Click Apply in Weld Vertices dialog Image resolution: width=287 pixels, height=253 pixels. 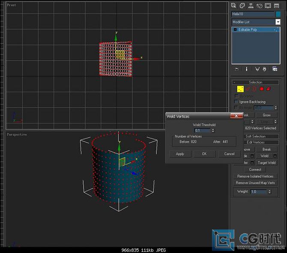[x=180, y=154]
